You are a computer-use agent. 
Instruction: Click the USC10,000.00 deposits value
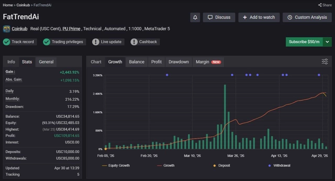click(68, 152)
